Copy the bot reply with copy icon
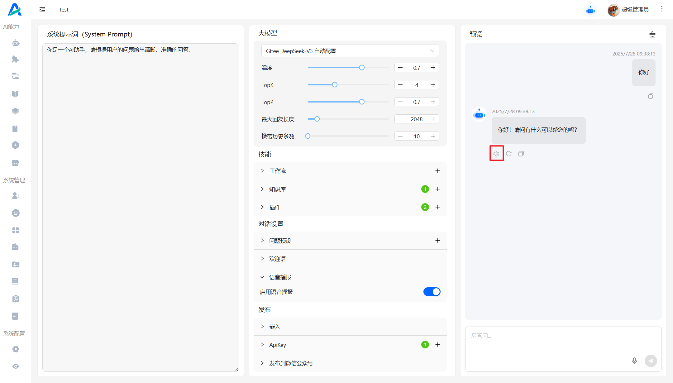 pos(521,154)
